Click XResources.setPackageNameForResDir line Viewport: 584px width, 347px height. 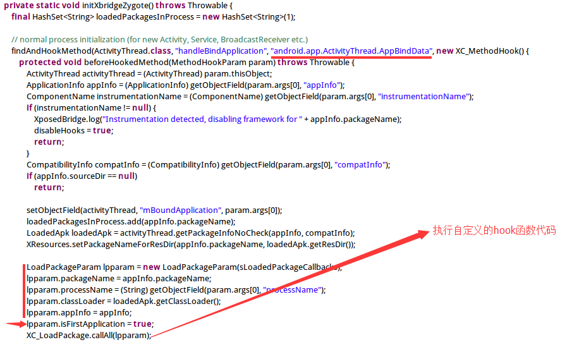[191, 245]
